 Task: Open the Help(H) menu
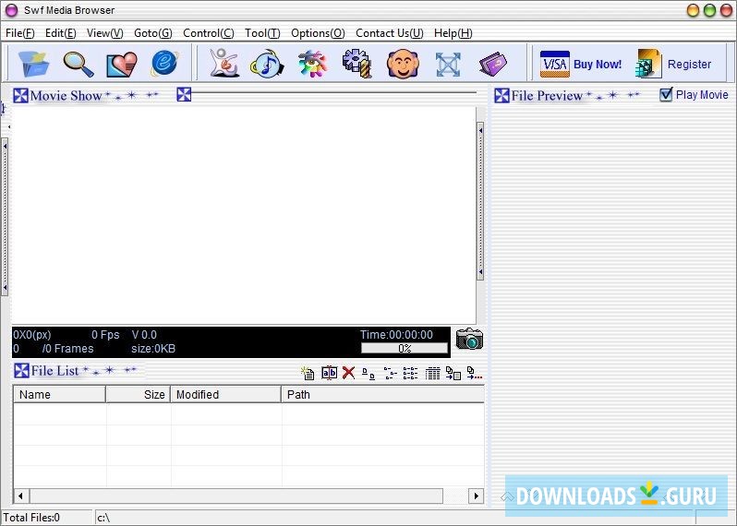pos(453,33)
